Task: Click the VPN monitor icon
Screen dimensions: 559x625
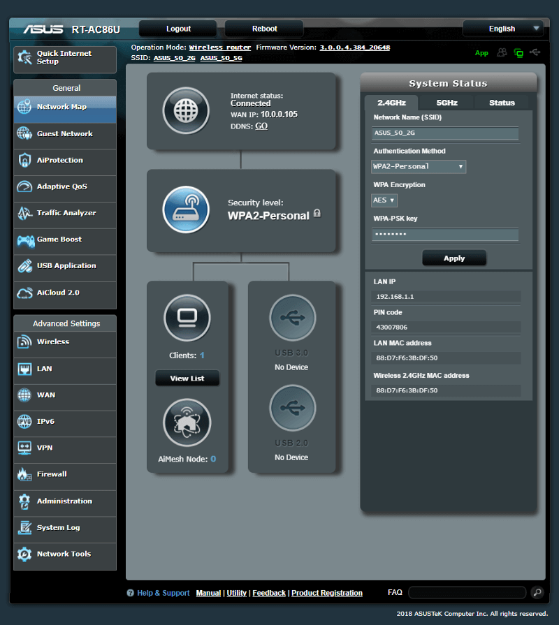Action: click(24, 448)
